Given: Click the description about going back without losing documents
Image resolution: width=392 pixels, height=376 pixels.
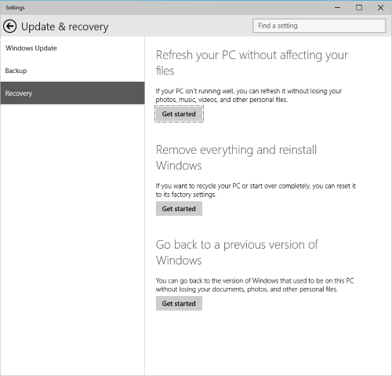Looking at the screenshot, I should 255,285.
